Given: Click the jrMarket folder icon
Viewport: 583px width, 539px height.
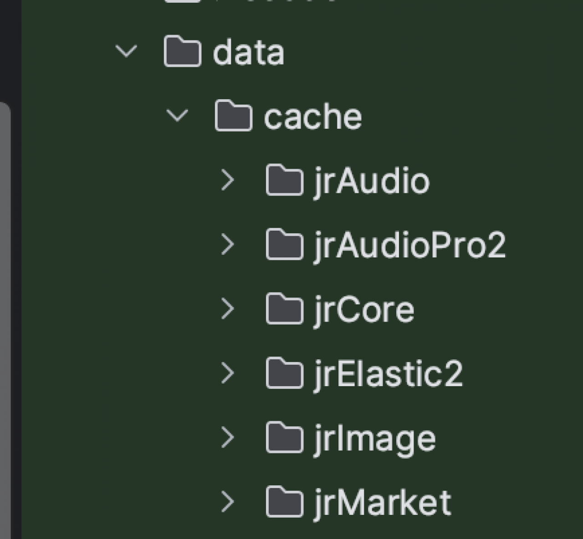Looking at the screenshot, I should pyautogui.click(x=284, y=502).
